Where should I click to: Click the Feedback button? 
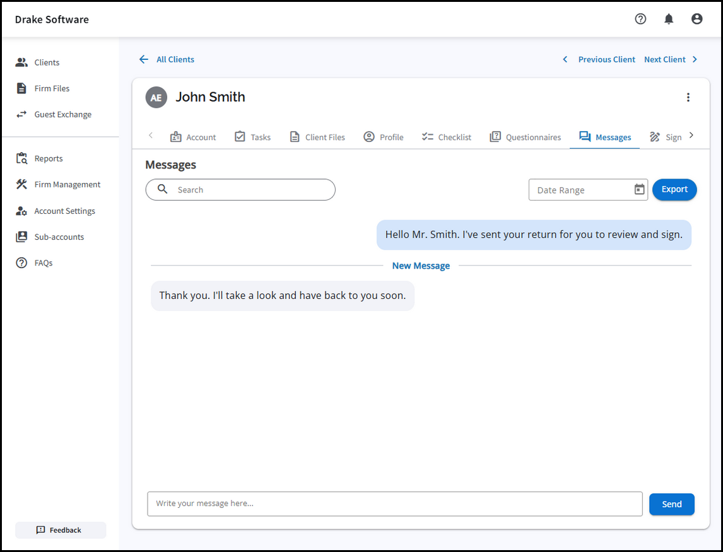tap(60, 530)
